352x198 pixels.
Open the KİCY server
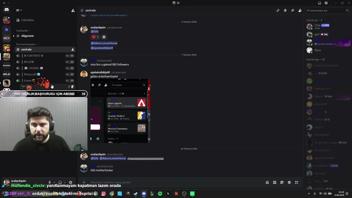click(7, 38)
